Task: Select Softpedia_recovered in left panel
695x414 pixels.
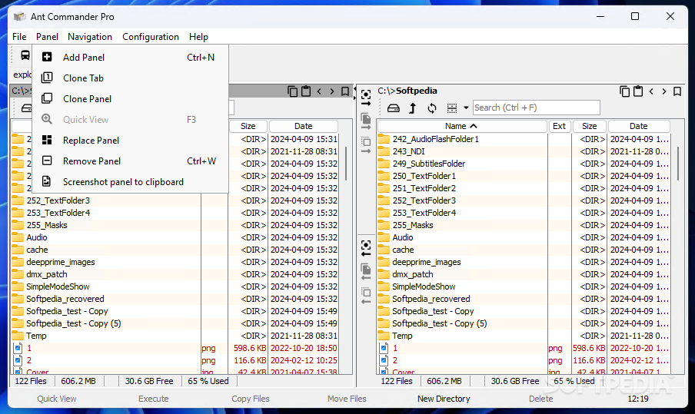Action: coord(65,299)
